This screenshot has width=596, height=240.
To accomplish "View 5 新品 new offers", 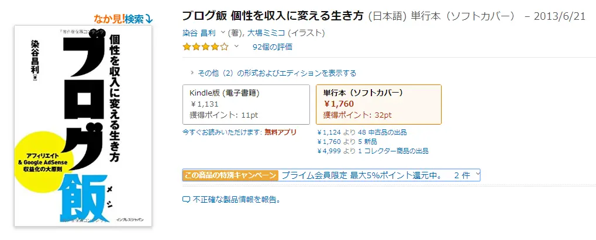I will pyautogui.click(x=349, y=142).
